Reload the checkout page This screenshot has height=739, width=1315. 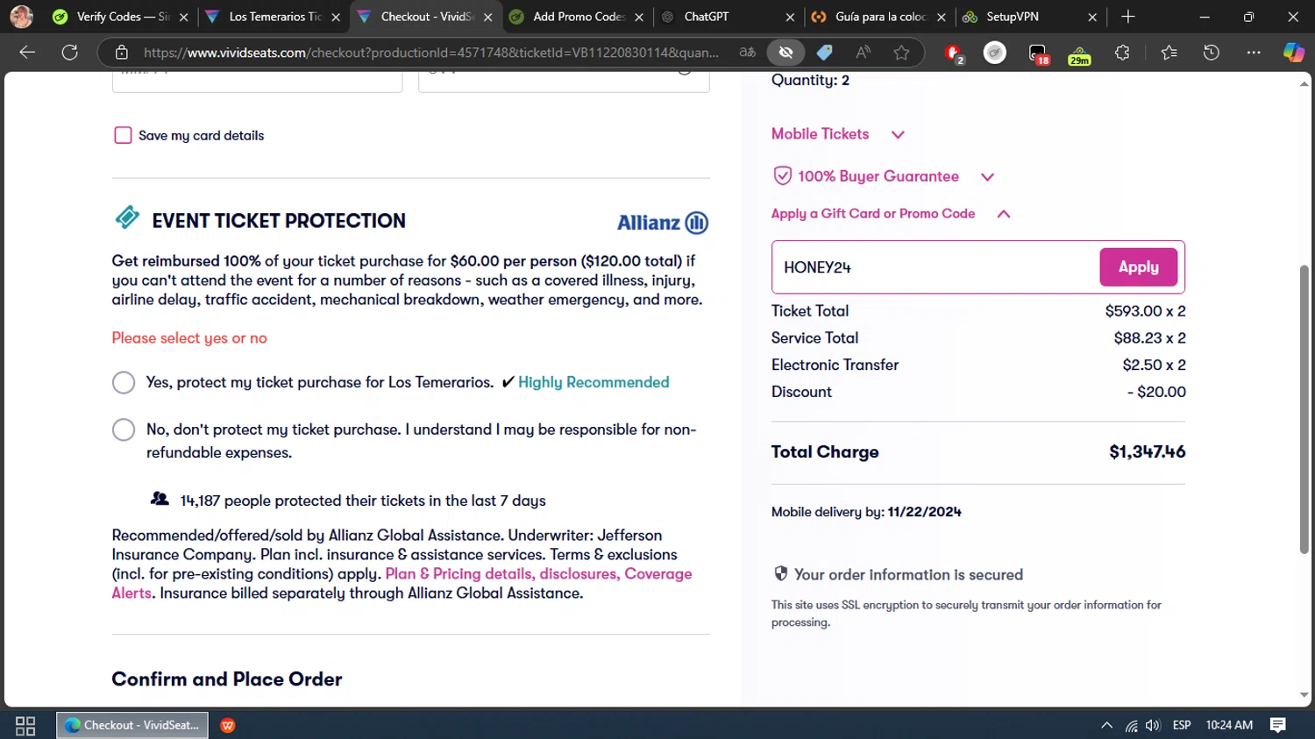click(x=70, y=53)
